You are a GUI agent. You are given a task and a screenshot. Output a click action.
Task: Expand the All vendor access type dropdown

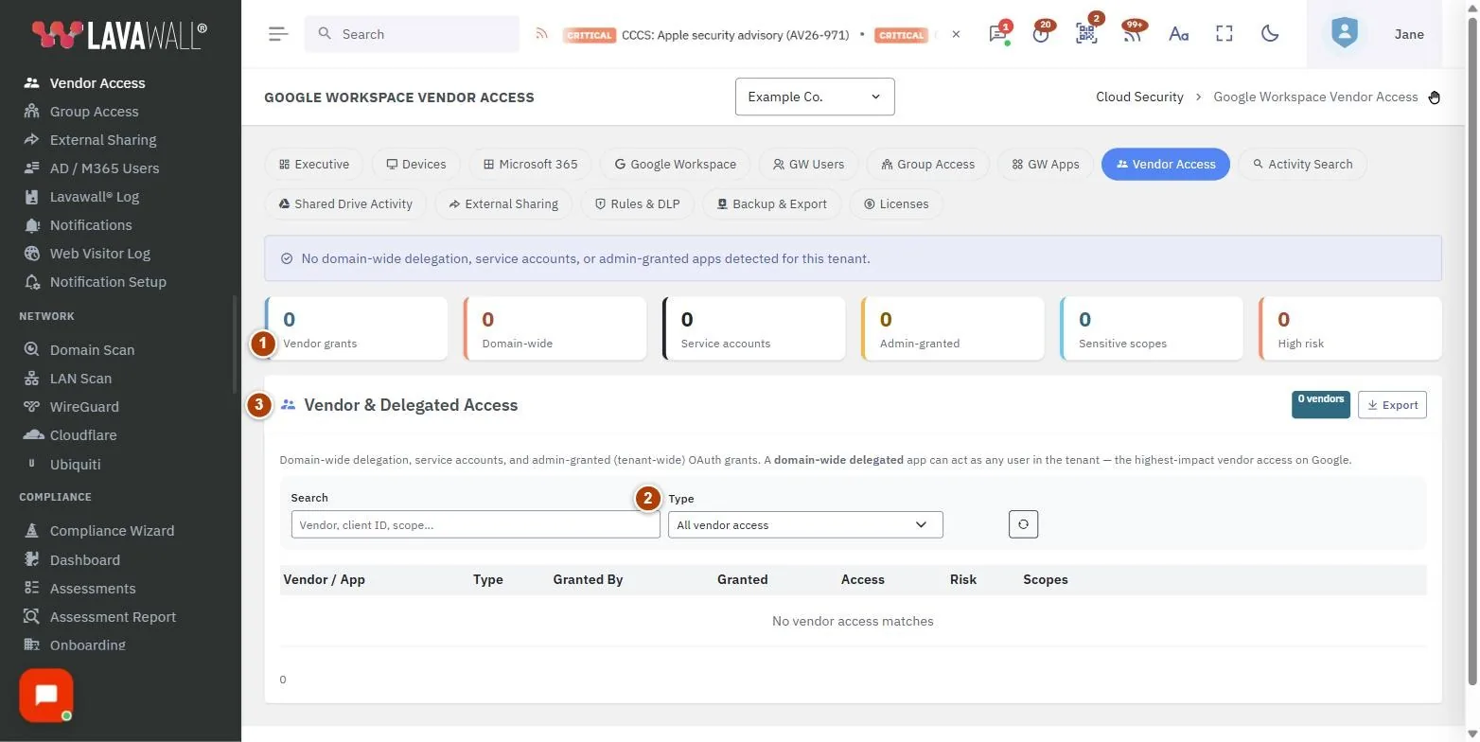point(805,524)
